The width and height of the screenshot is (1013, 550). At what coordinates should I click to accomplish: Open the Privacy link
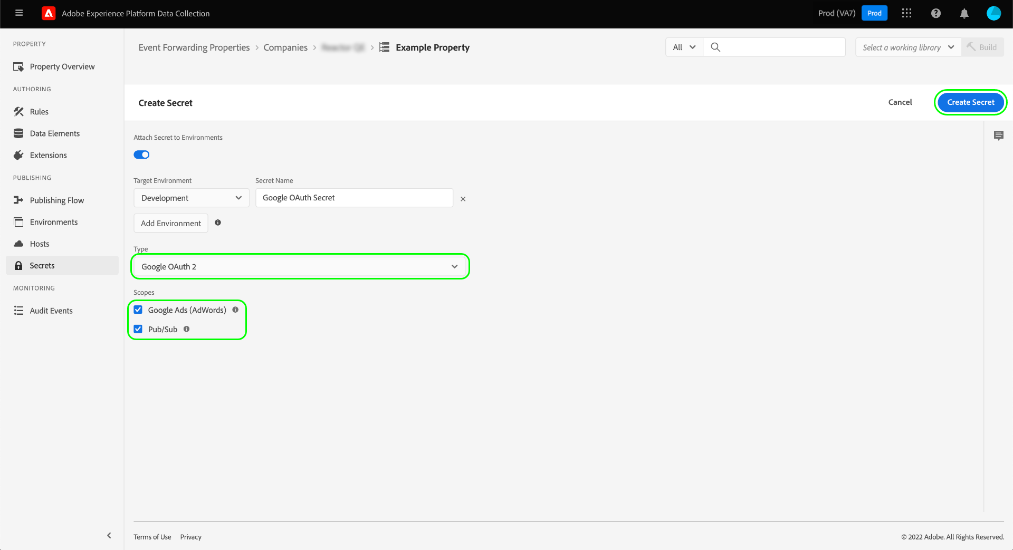click(191, 537)
